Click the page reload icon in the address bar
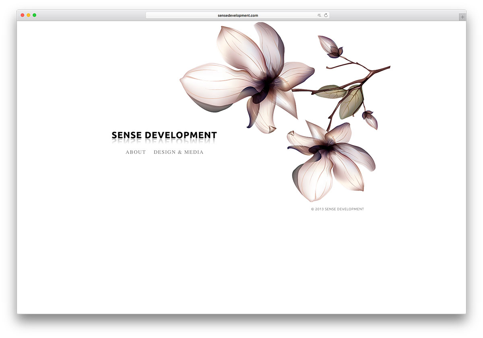 [x=325, y=15]
